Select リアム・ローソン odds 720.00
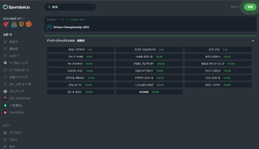 80,85
